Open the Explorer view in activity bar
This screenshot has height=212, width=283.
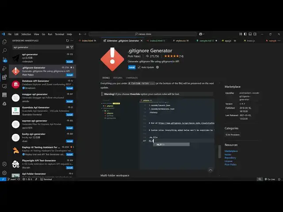(x=4, y=42)
